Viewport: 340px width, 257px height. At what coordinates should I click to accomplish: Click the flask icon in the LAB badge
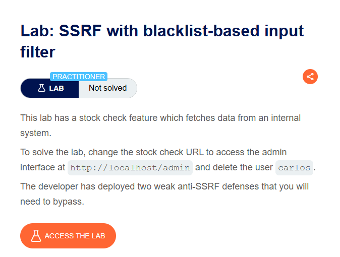tap(41, 88)
